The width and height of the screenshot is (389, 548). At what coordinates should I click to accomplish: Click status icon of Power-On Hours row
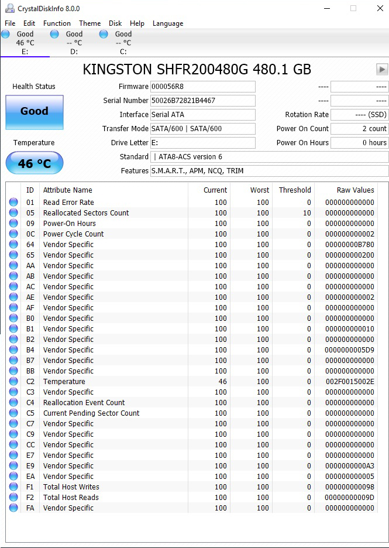(x=13, y=223)
